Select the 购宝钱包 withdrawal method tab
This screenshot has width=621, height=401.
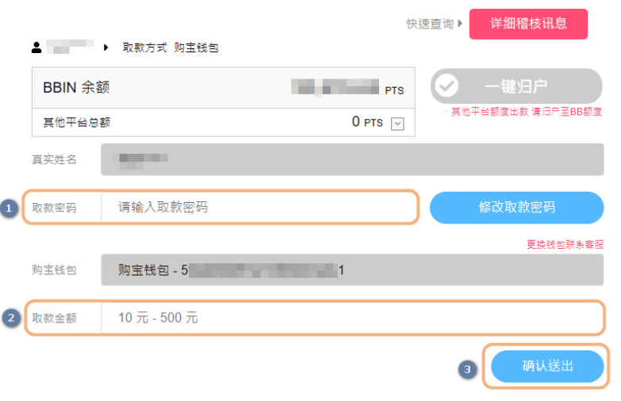coord(196,48)
